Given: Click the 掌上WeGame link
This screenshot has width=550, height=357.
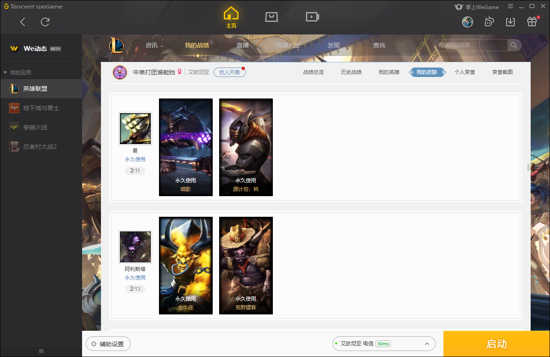Looking at the screenshot, I should tap(477, 7).
